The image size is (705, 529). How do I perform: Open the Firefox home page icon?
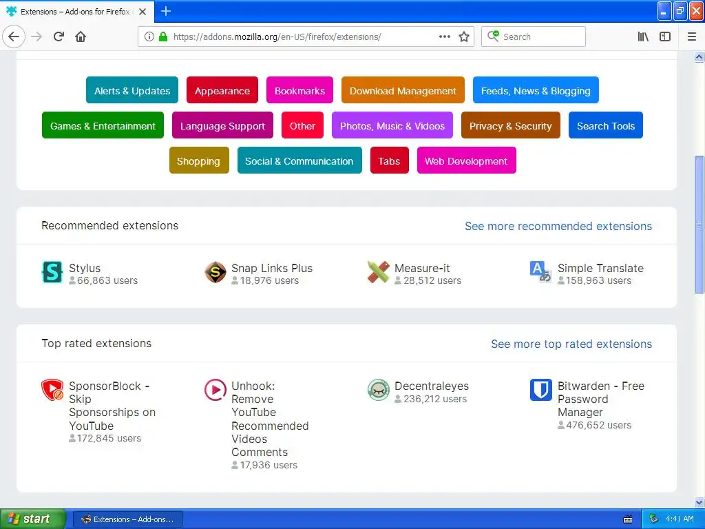81,37
